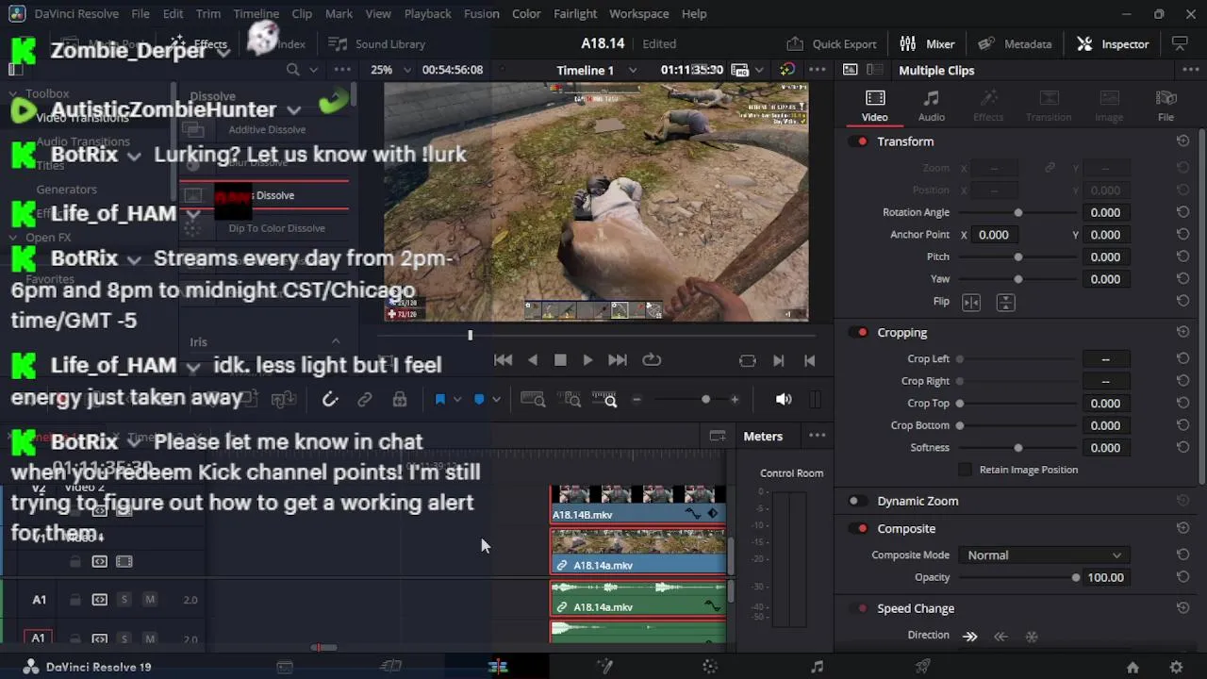Open the Metadata panel
Screen dimensions: 1207x679
pos(1016,43)
